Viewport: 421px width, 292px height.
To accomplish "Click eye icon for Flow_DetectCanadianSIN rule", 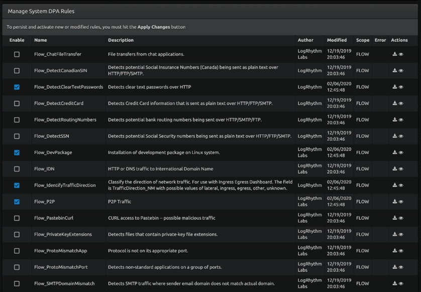I will pos(401,71).
